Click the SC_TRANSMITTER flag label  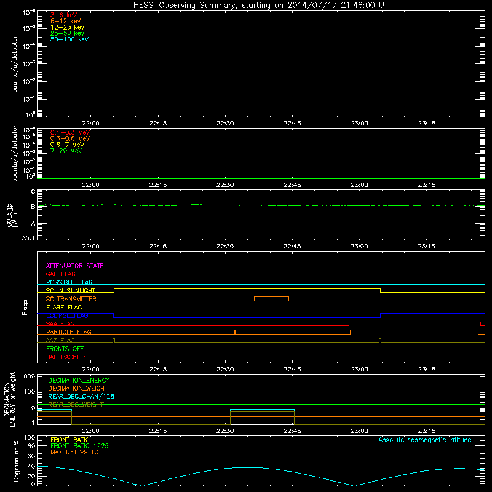tap(71, 299)
